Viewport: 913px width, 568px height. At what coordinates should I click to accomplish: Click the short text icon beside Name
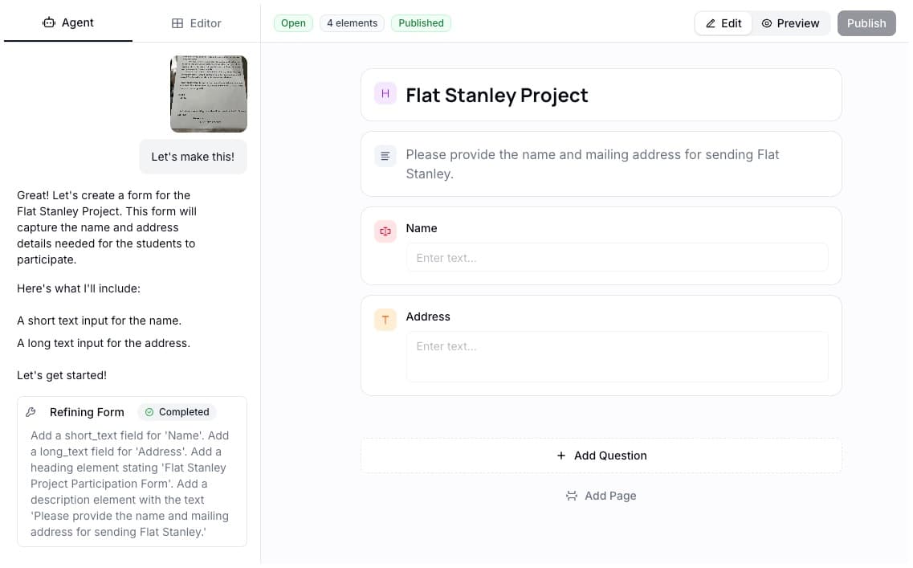point(385,231)
